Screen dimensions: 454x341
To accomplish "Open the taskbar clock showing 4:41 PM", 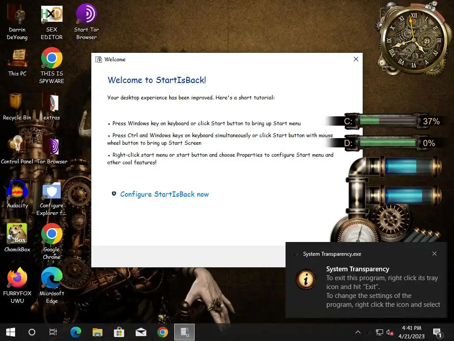I will coord(411,332).
